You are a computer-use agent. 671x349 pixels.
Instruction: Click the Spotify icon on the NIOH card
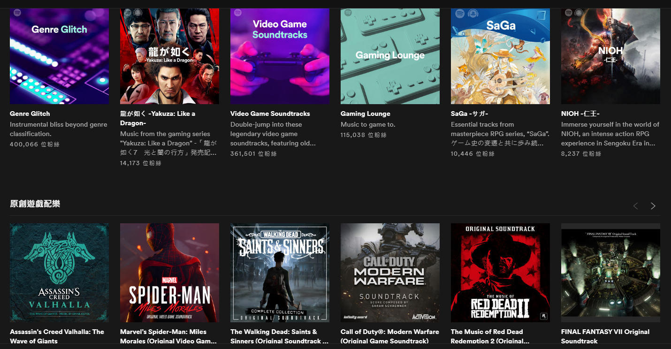569,13
